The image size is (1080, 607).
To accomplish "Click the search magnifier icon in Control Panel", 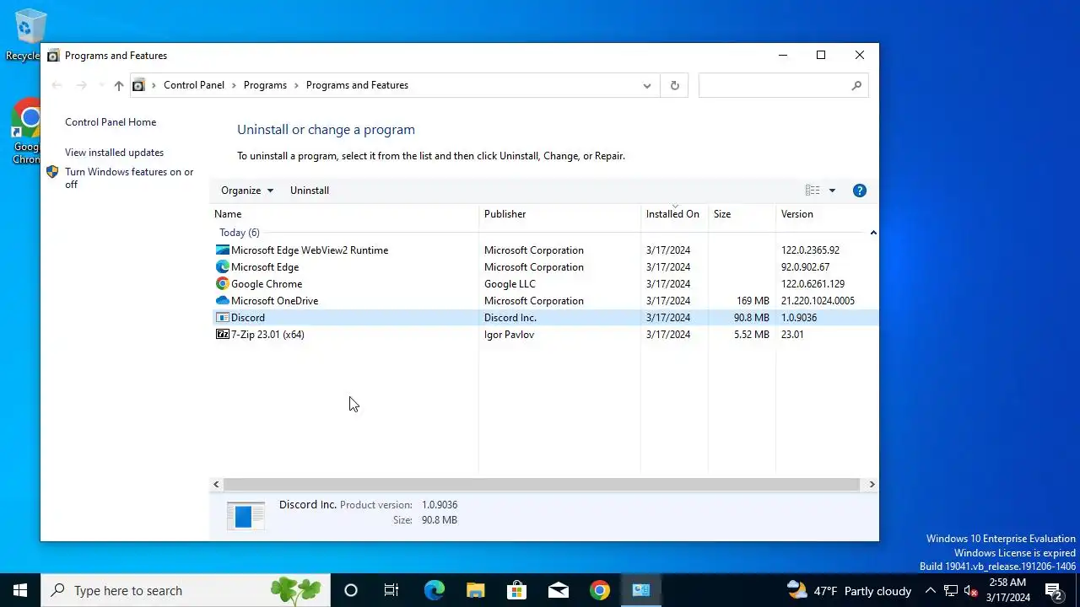I will click(856, 85).
